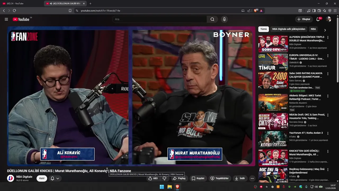This screenshot has width=339, height=191.
Task: Open the NBA Digitale channel avatar
Action: pos(11,178)
